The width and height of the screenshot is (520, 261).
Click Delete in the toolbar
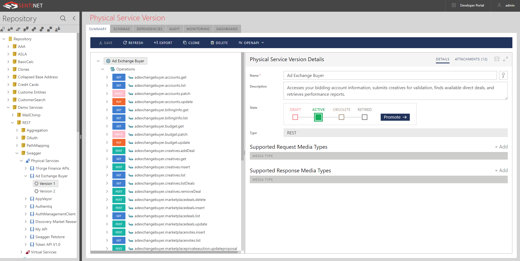click(219, 43)
